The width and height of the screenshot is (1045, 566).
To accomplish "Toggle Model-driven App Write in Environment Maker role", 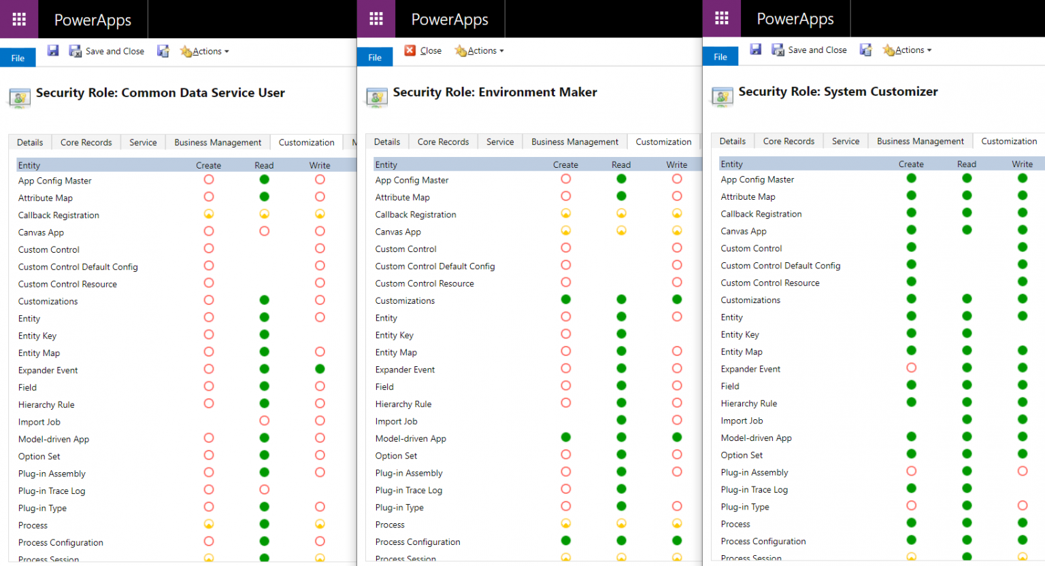I will point(677,438).
